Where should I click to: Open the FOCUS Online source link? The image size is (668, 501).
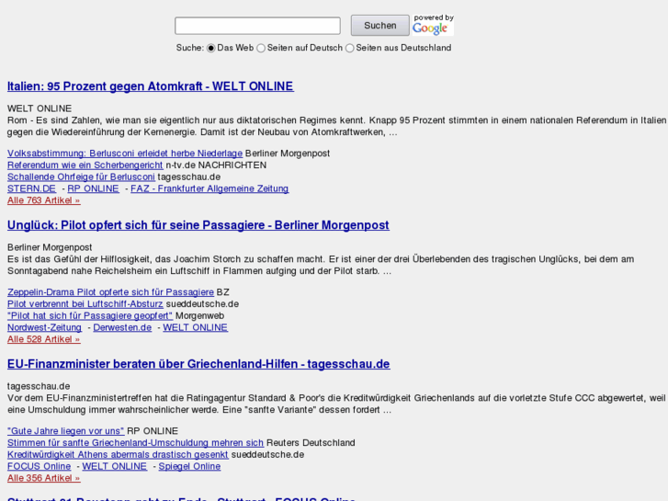point(39,466)
